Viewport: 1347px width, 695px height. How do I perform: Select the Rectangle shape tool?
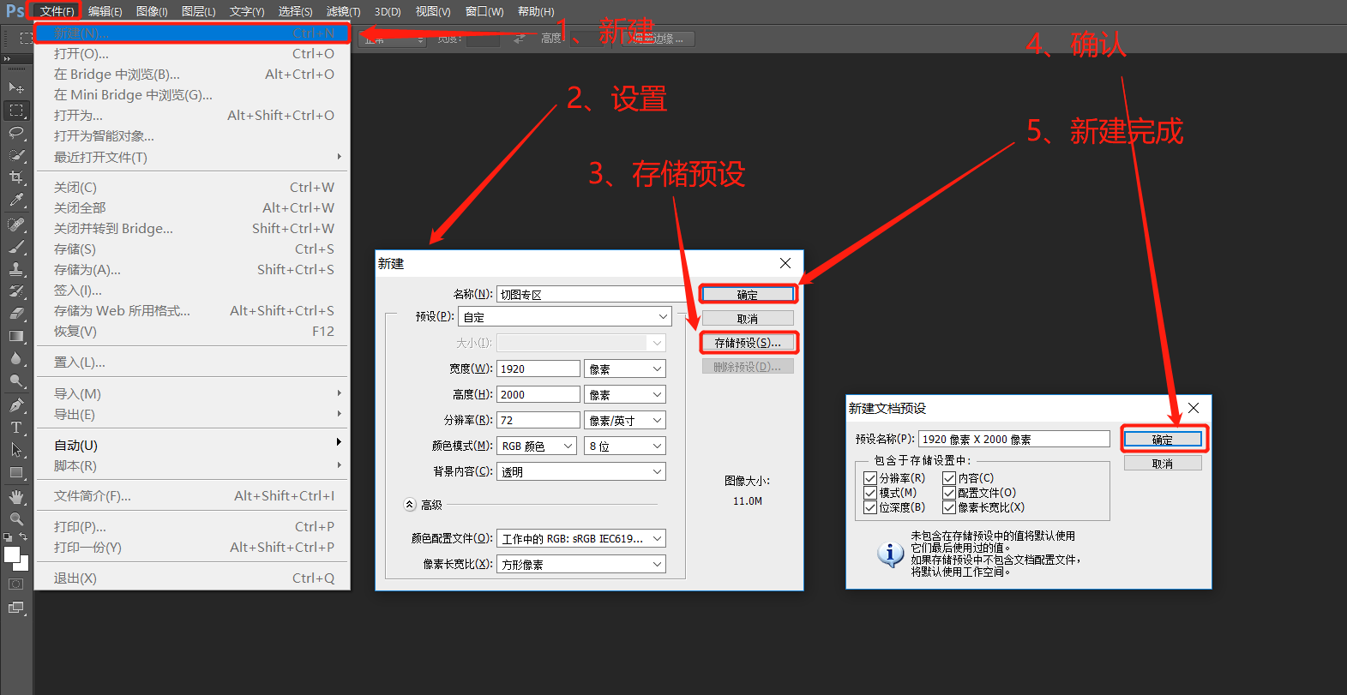(x=16, y=472)
